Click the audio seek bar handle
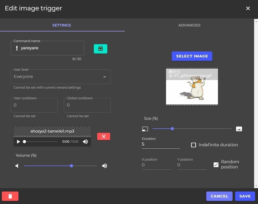This screenshot has height=204, width=258. tap(24, 141)
